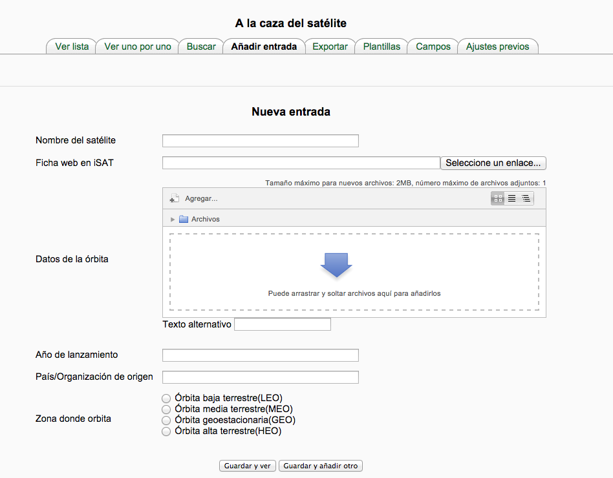This screenshot has width=613, height=478.
Task: Select Órbita alta terrestre(HEO) option
Action: 166,431
